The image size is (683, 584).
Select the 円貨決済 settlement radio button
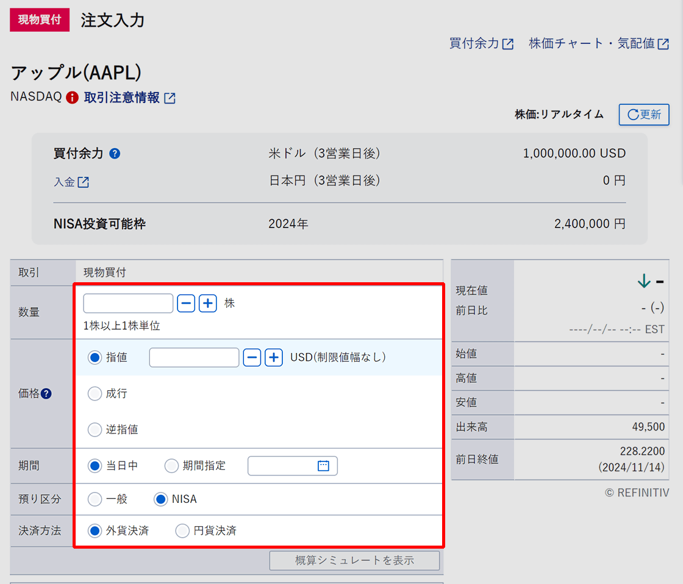click(x=182, y=531)
